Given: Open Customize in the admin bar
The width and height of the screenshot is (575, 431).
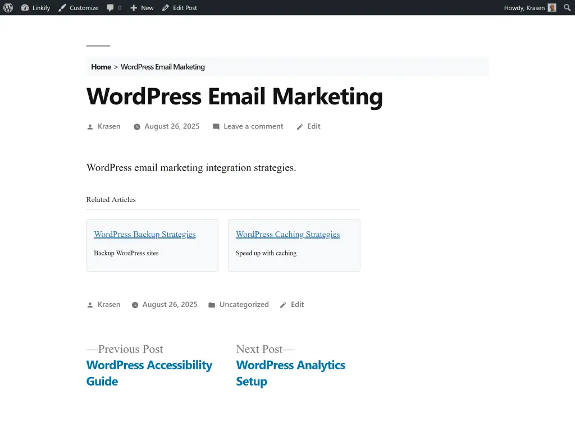Looking at the screenshot, I should (78, 8).
